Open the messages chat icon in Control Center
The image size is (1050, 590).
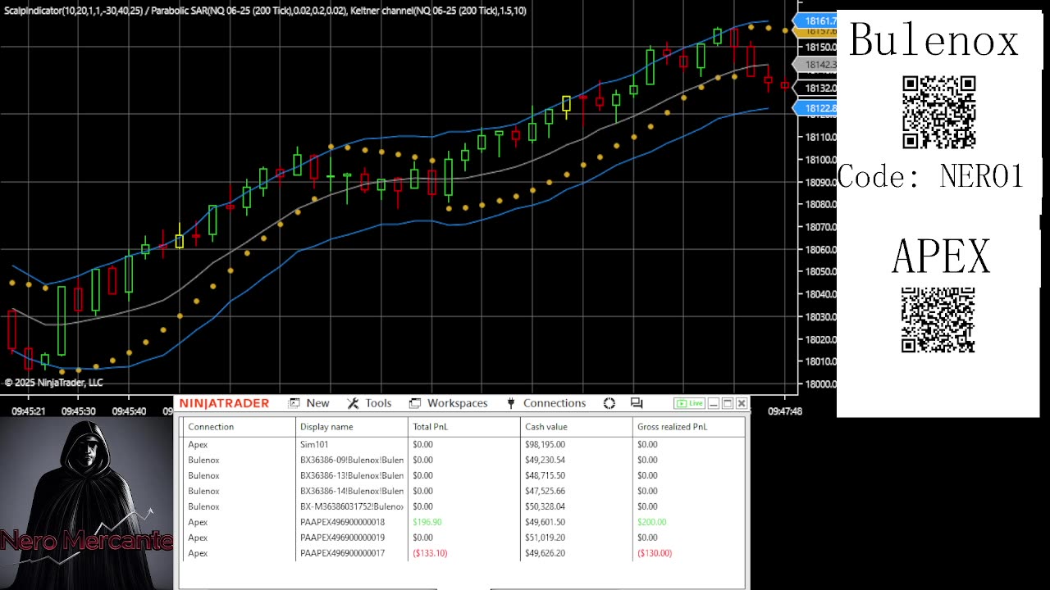point(636,403)
